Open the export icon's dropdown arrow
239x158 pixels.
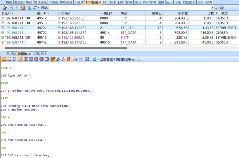[6, 8]
